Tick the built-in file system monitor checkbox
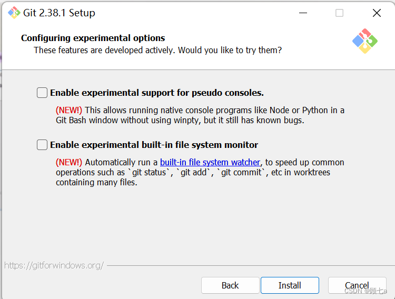This screenshot has width=395, height=299. pos(42,145)
